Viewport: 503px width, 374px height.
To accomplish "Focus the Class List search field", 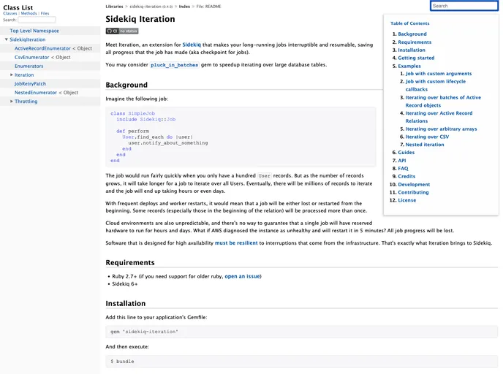I will click(37, 20).
